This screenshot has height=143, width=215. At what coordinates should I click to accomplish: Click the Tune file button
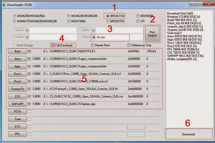coord(18,119)
